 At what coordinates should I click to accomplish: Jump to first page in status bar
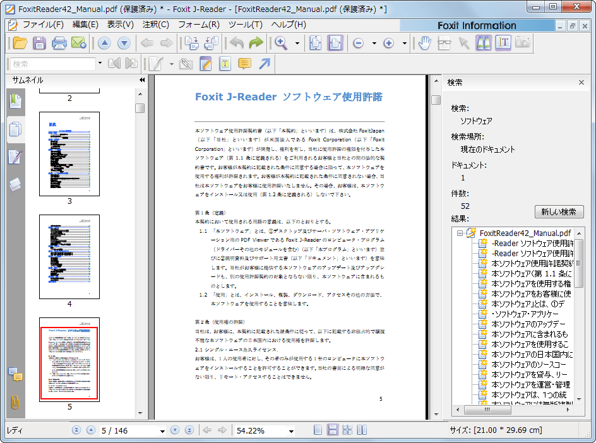click(x=76, y=430)
